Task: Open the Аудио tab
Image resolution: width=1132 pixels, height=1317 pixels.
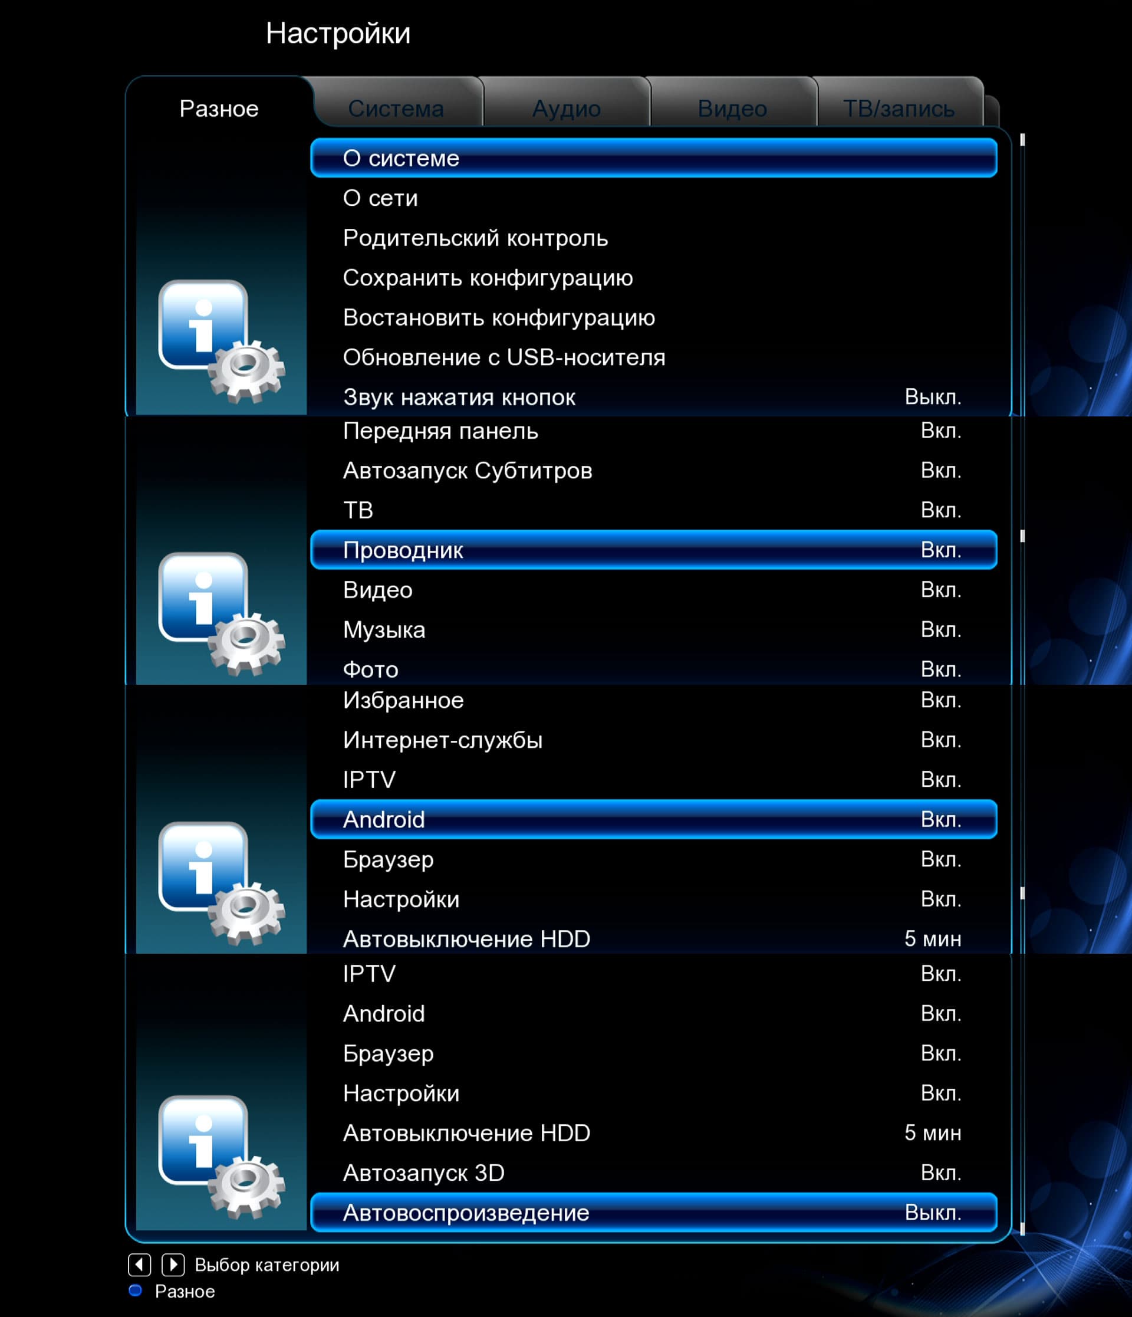Action: [x=566, y=109]
